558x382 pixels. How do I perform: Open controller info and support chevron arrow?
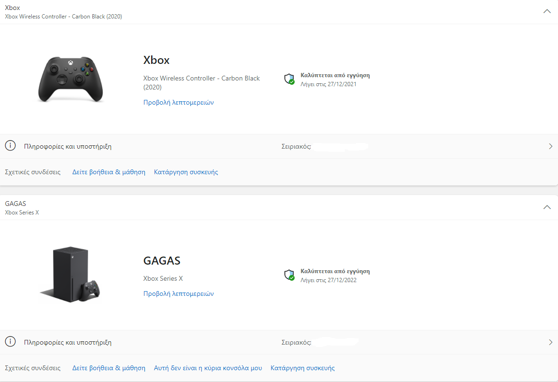click(x=550, y=146)
